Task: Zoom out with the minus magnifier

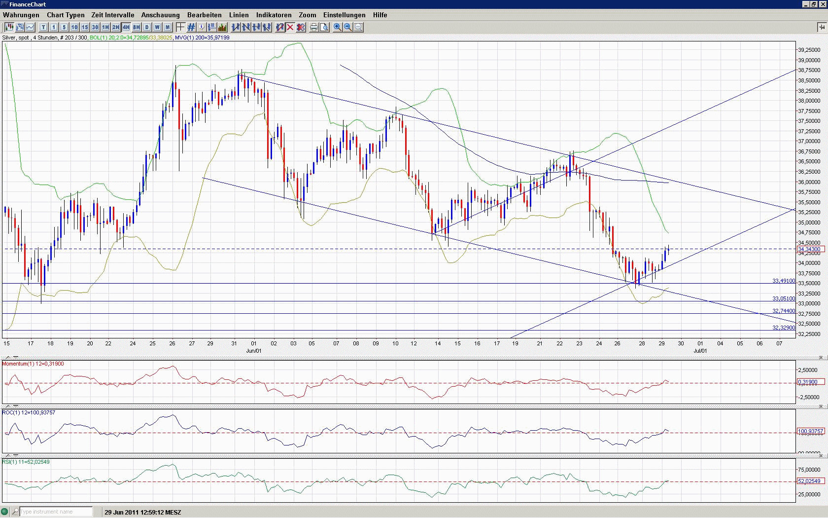Action: click(348, 27)
